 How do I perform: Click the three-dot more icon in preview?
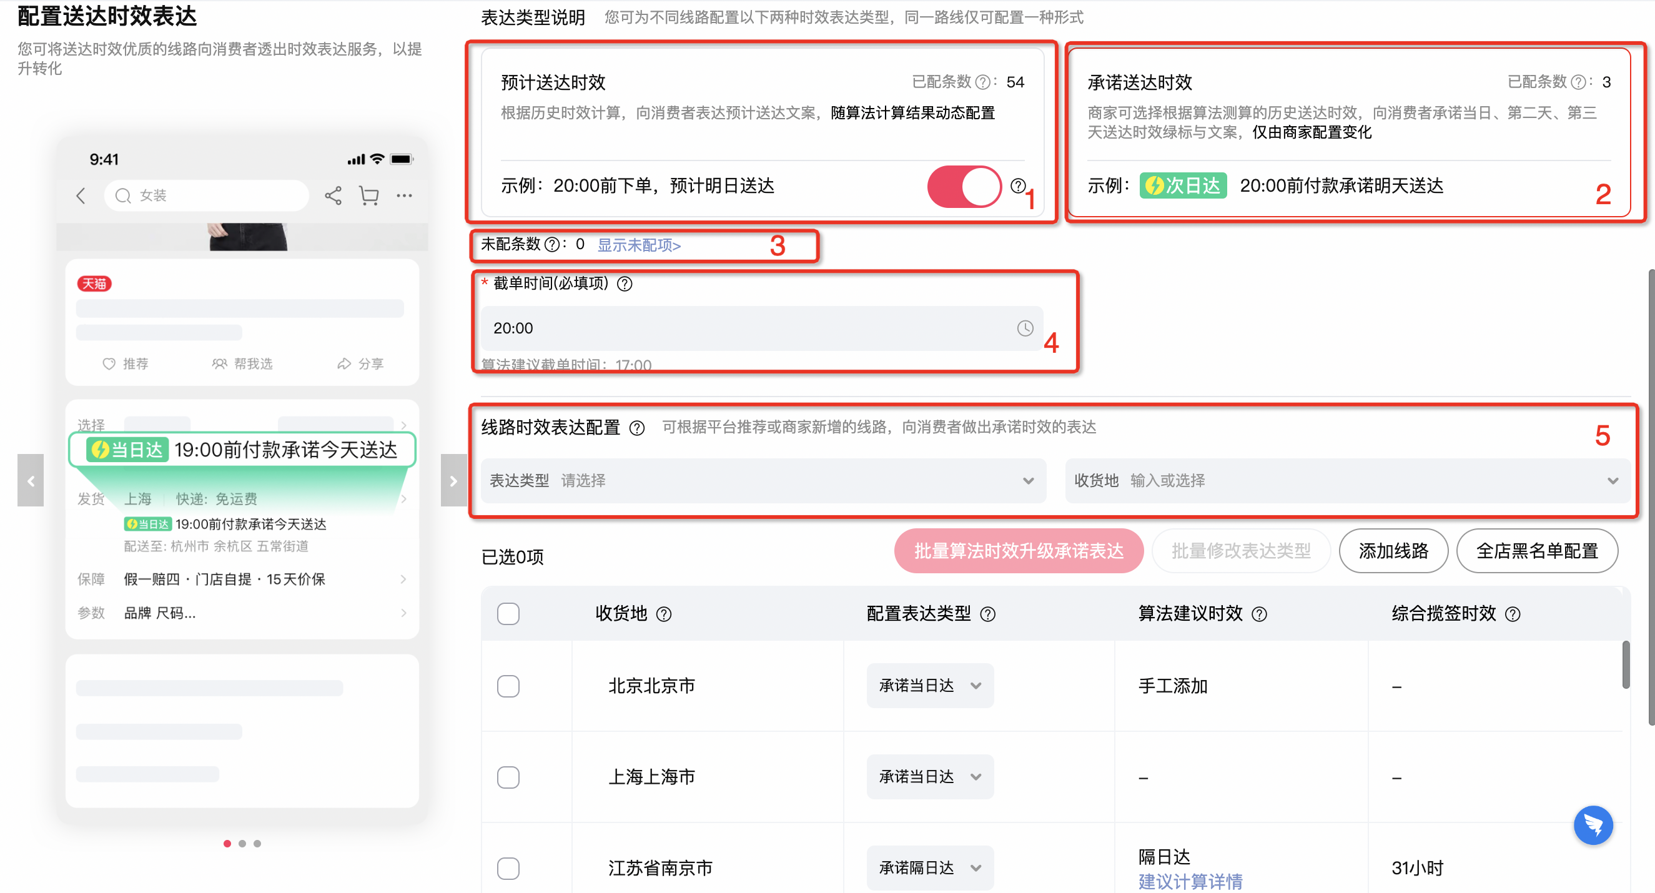404,195
